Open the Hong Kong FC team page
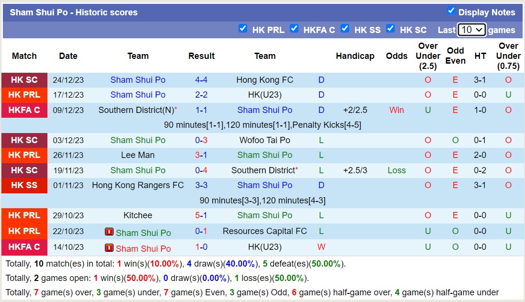 (265, 79)
